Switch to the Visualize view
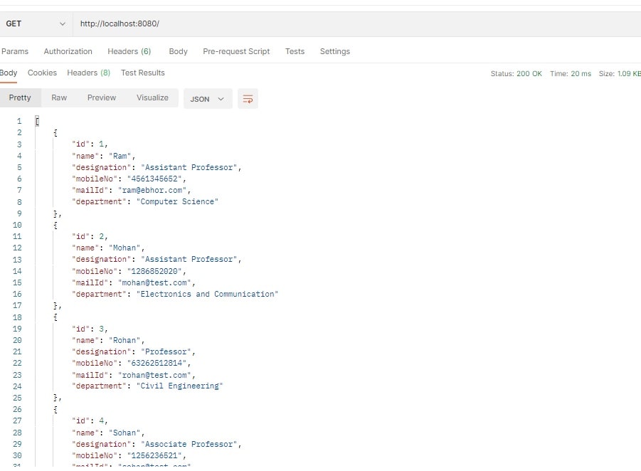The image size is (641, 471). 152,97
